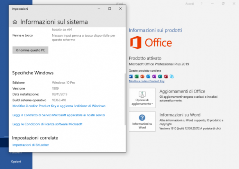Click the '09/11/2019' installation date value
This screenshot has height=169, width=239.
tap(60, 94)
